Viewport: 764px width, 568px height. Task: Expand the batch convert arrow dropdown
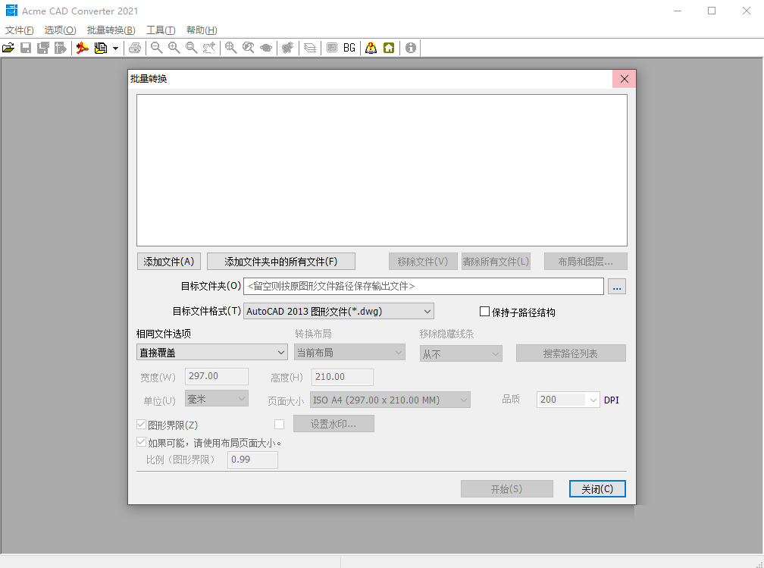click(115, 49)
